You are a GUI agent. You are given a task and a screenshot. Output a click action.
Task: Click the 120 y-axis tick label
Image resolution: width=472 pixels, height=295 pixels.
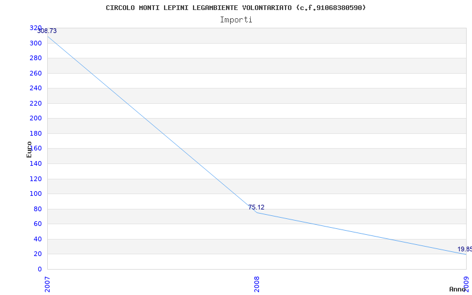click(x=35, y=179)
